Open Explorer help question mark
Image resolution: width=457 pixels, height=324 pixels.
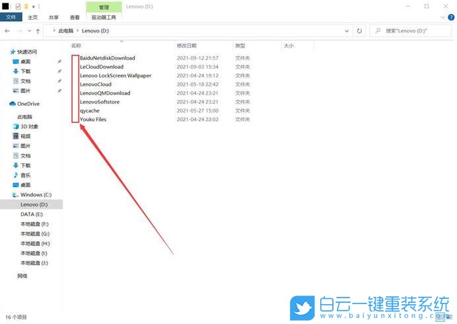(451, 17)
